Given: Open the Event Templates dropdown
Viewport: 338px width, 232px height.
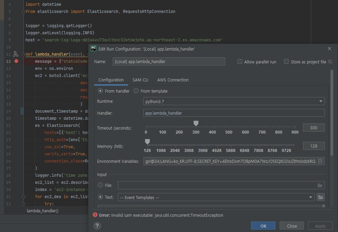Looking at the screenshot, I should point(216,197).
